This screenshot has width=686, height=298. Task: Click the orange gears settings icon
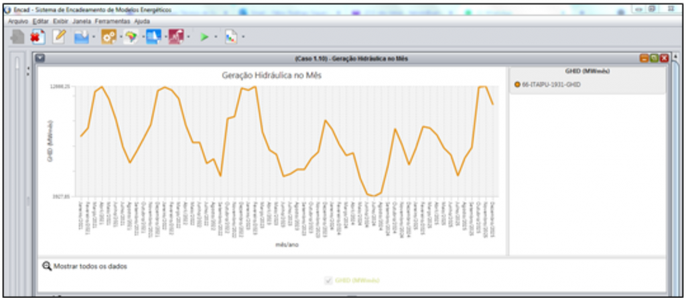109,37
